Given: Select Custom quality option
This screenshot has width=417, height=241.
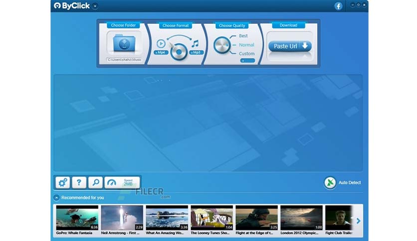Looking at the screenshot, I should pyautogui.click(x=246, y=54).
